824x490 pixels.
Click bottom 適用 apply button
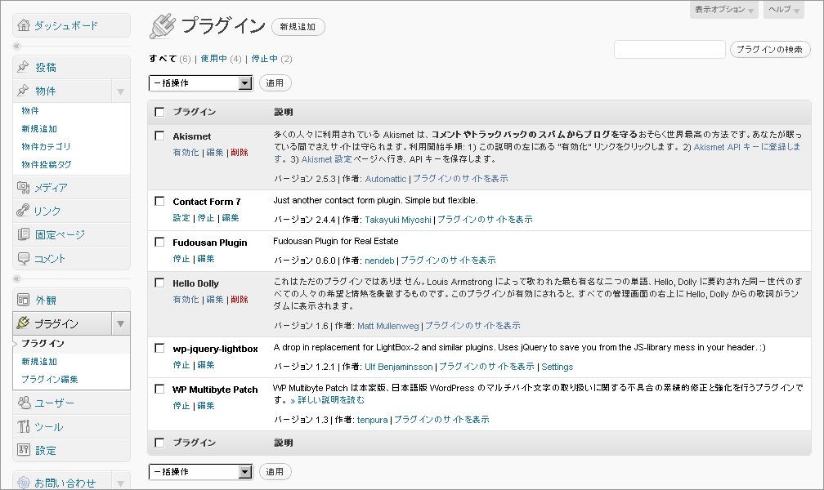coord(275,471)
